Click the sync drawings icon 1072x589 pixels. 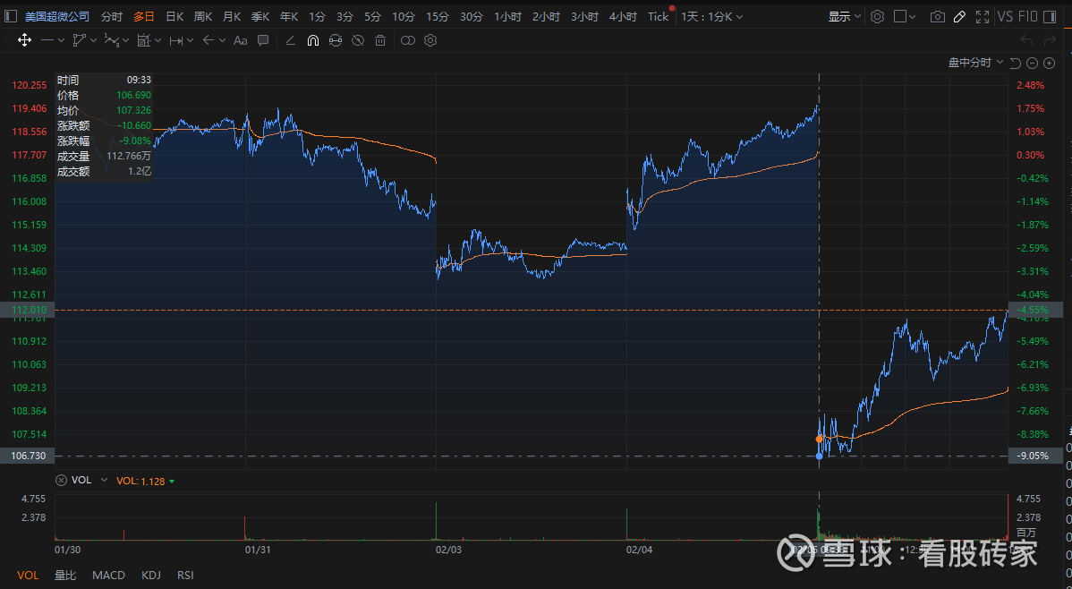coord(335,40)
